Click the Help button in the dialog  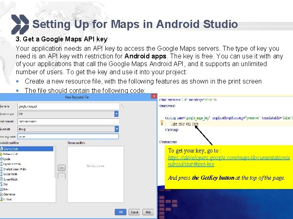coord(148,212)
